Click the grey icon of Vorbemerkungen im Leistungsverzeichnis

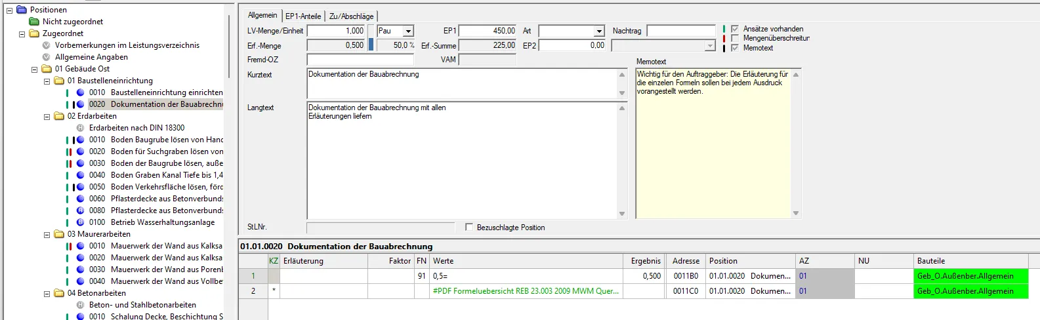click(46, 45)
